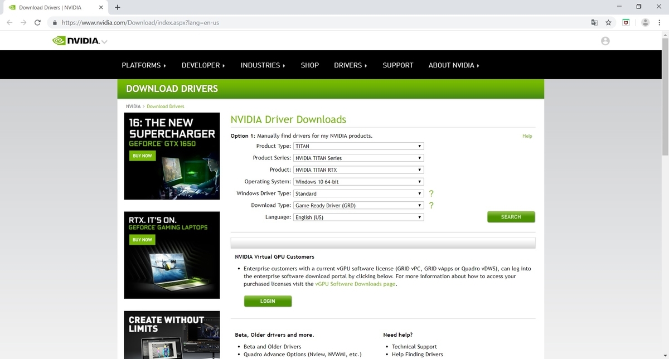Click the Download Drivers breadcrumb link

(x=166, y=106)
